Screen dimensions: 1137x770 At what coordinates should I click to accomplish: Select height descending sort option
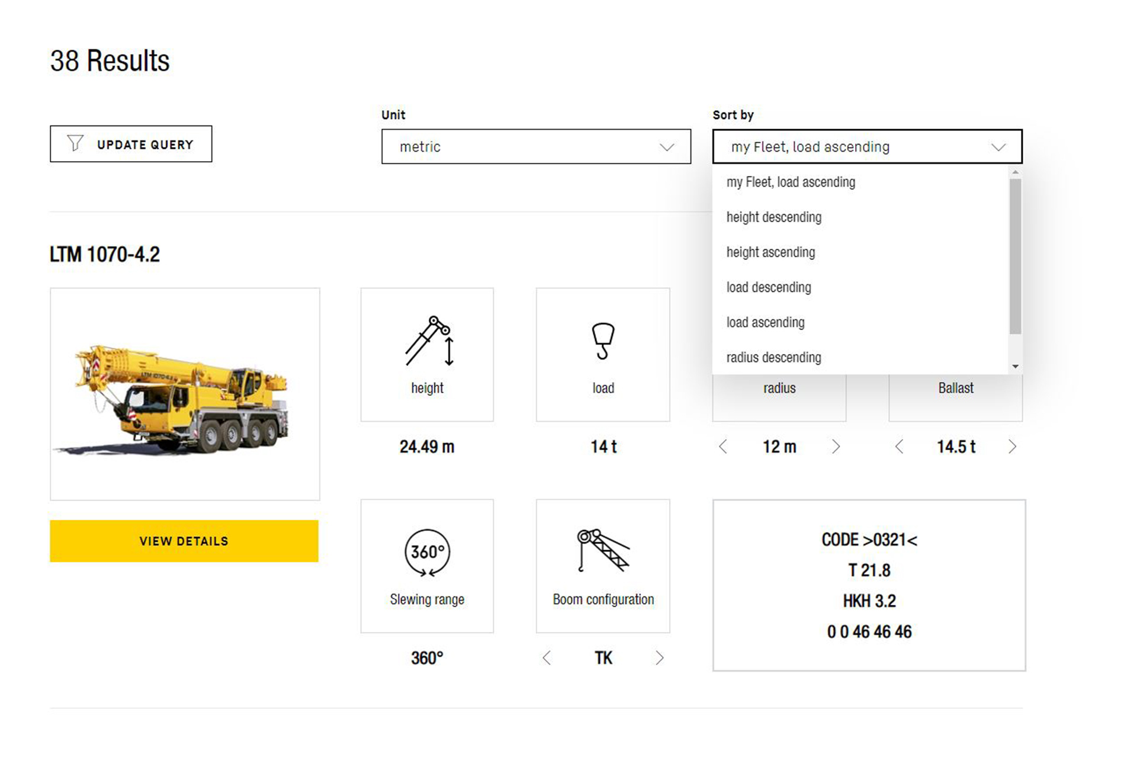coord(774,217)
